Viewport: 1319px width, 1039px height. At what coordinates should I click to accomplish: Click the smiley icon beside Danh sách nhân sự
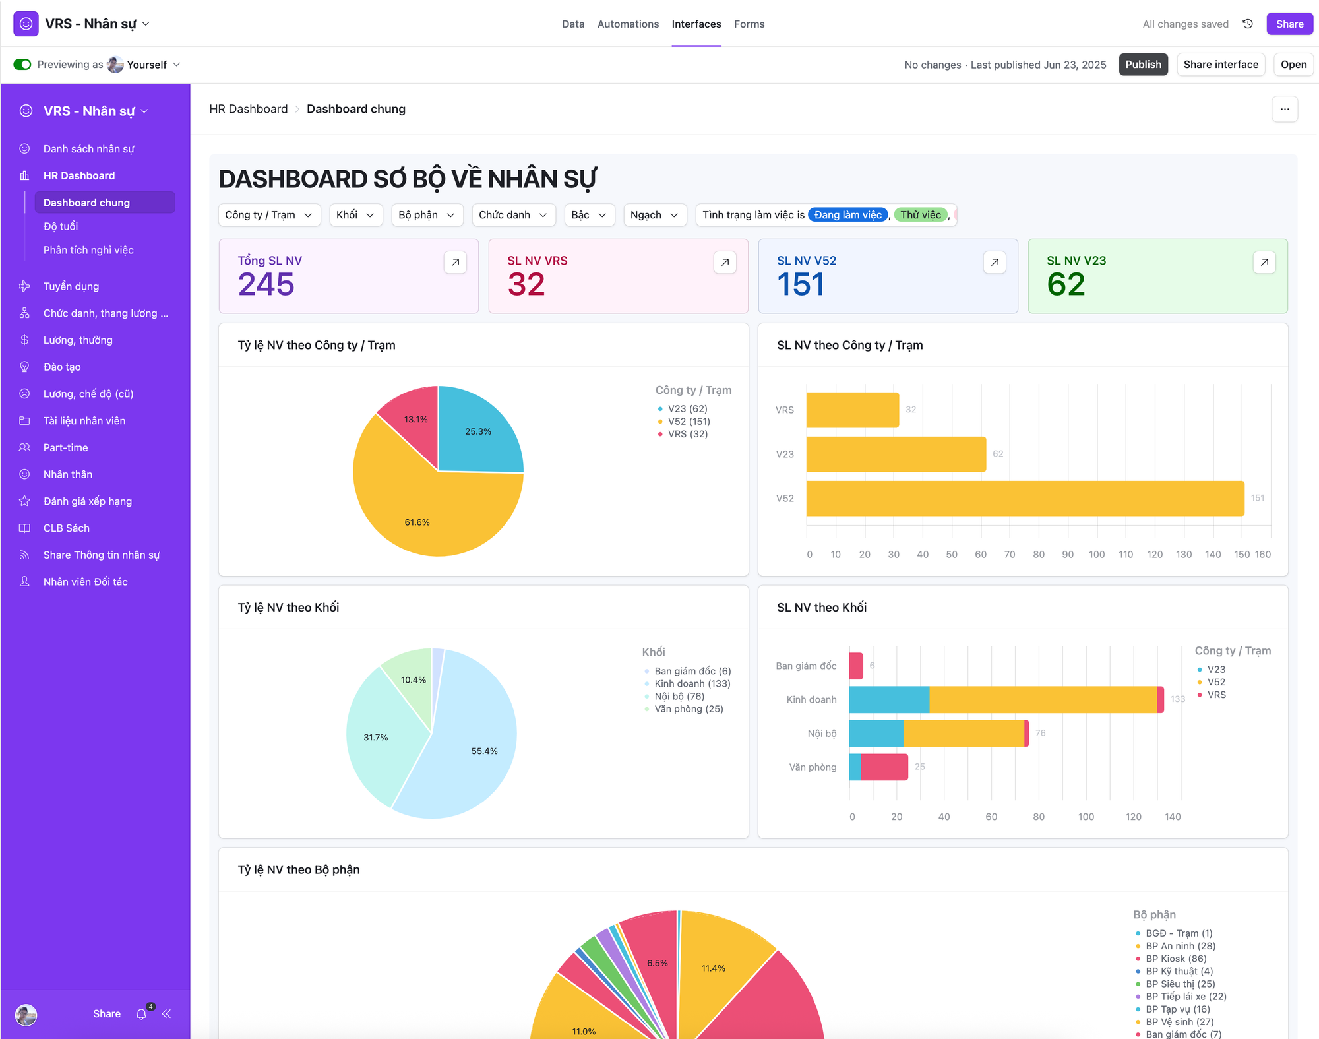point(24,149)
